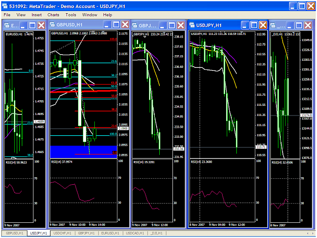Click the GBPJPY chart window's title icon
The image size is (317, 238).
click(x=134, y=25)
